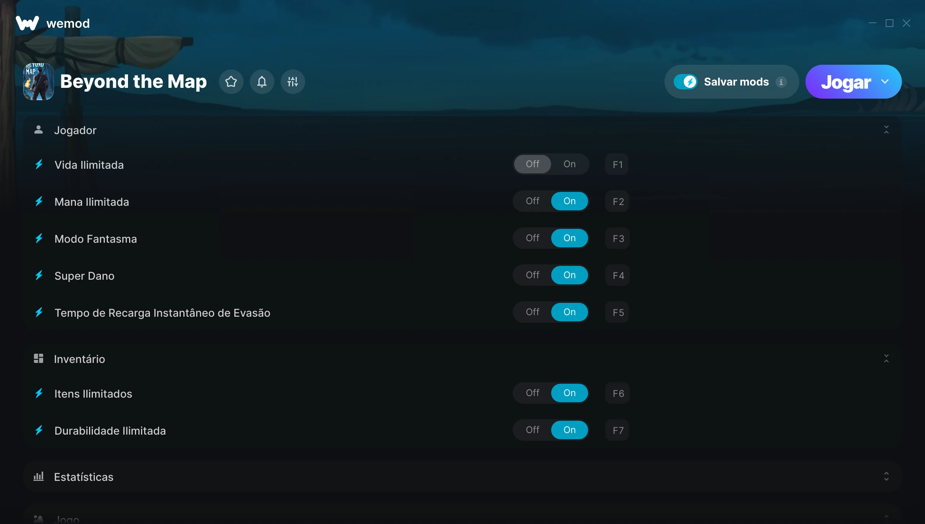The width and height of the screenshot is (925, 524).
Task: Add Beyond the Map to favorites star
Action: [x=231, y=82]
